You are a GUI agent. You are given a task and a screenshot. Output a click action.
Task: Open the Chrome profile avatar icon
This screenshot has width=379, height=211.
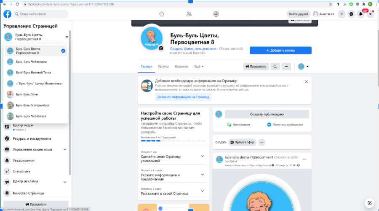(370, 4)
